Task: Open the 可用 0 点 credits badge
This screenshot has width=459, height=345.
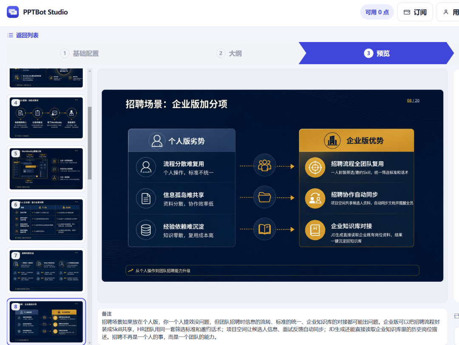Action: [377, 12]
